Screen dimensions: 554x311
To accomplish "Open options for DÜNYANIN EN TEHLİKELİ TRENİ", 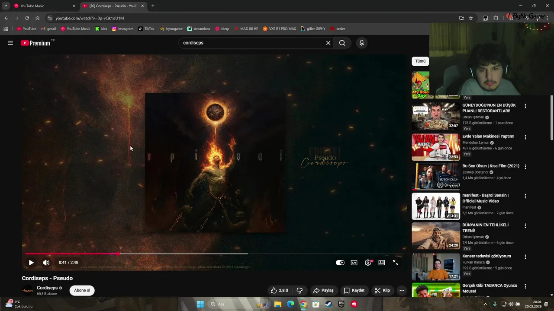I will [x=525, y=226].
